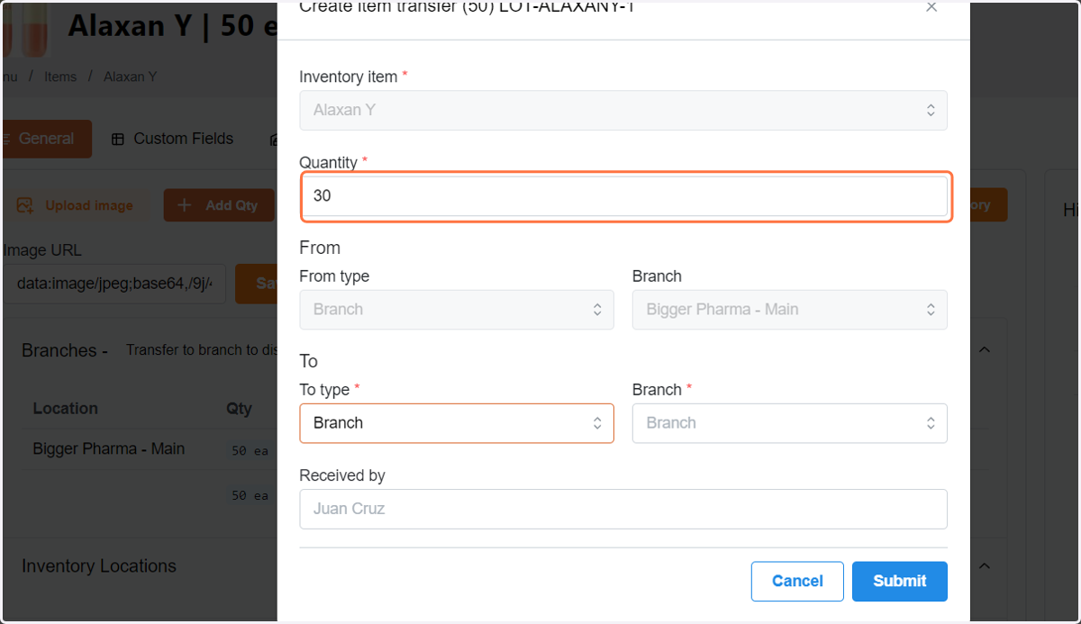The height and width of the screenshot is (624, 1081).
Task: Click the Inventory Locations heading
Action: 99,565
